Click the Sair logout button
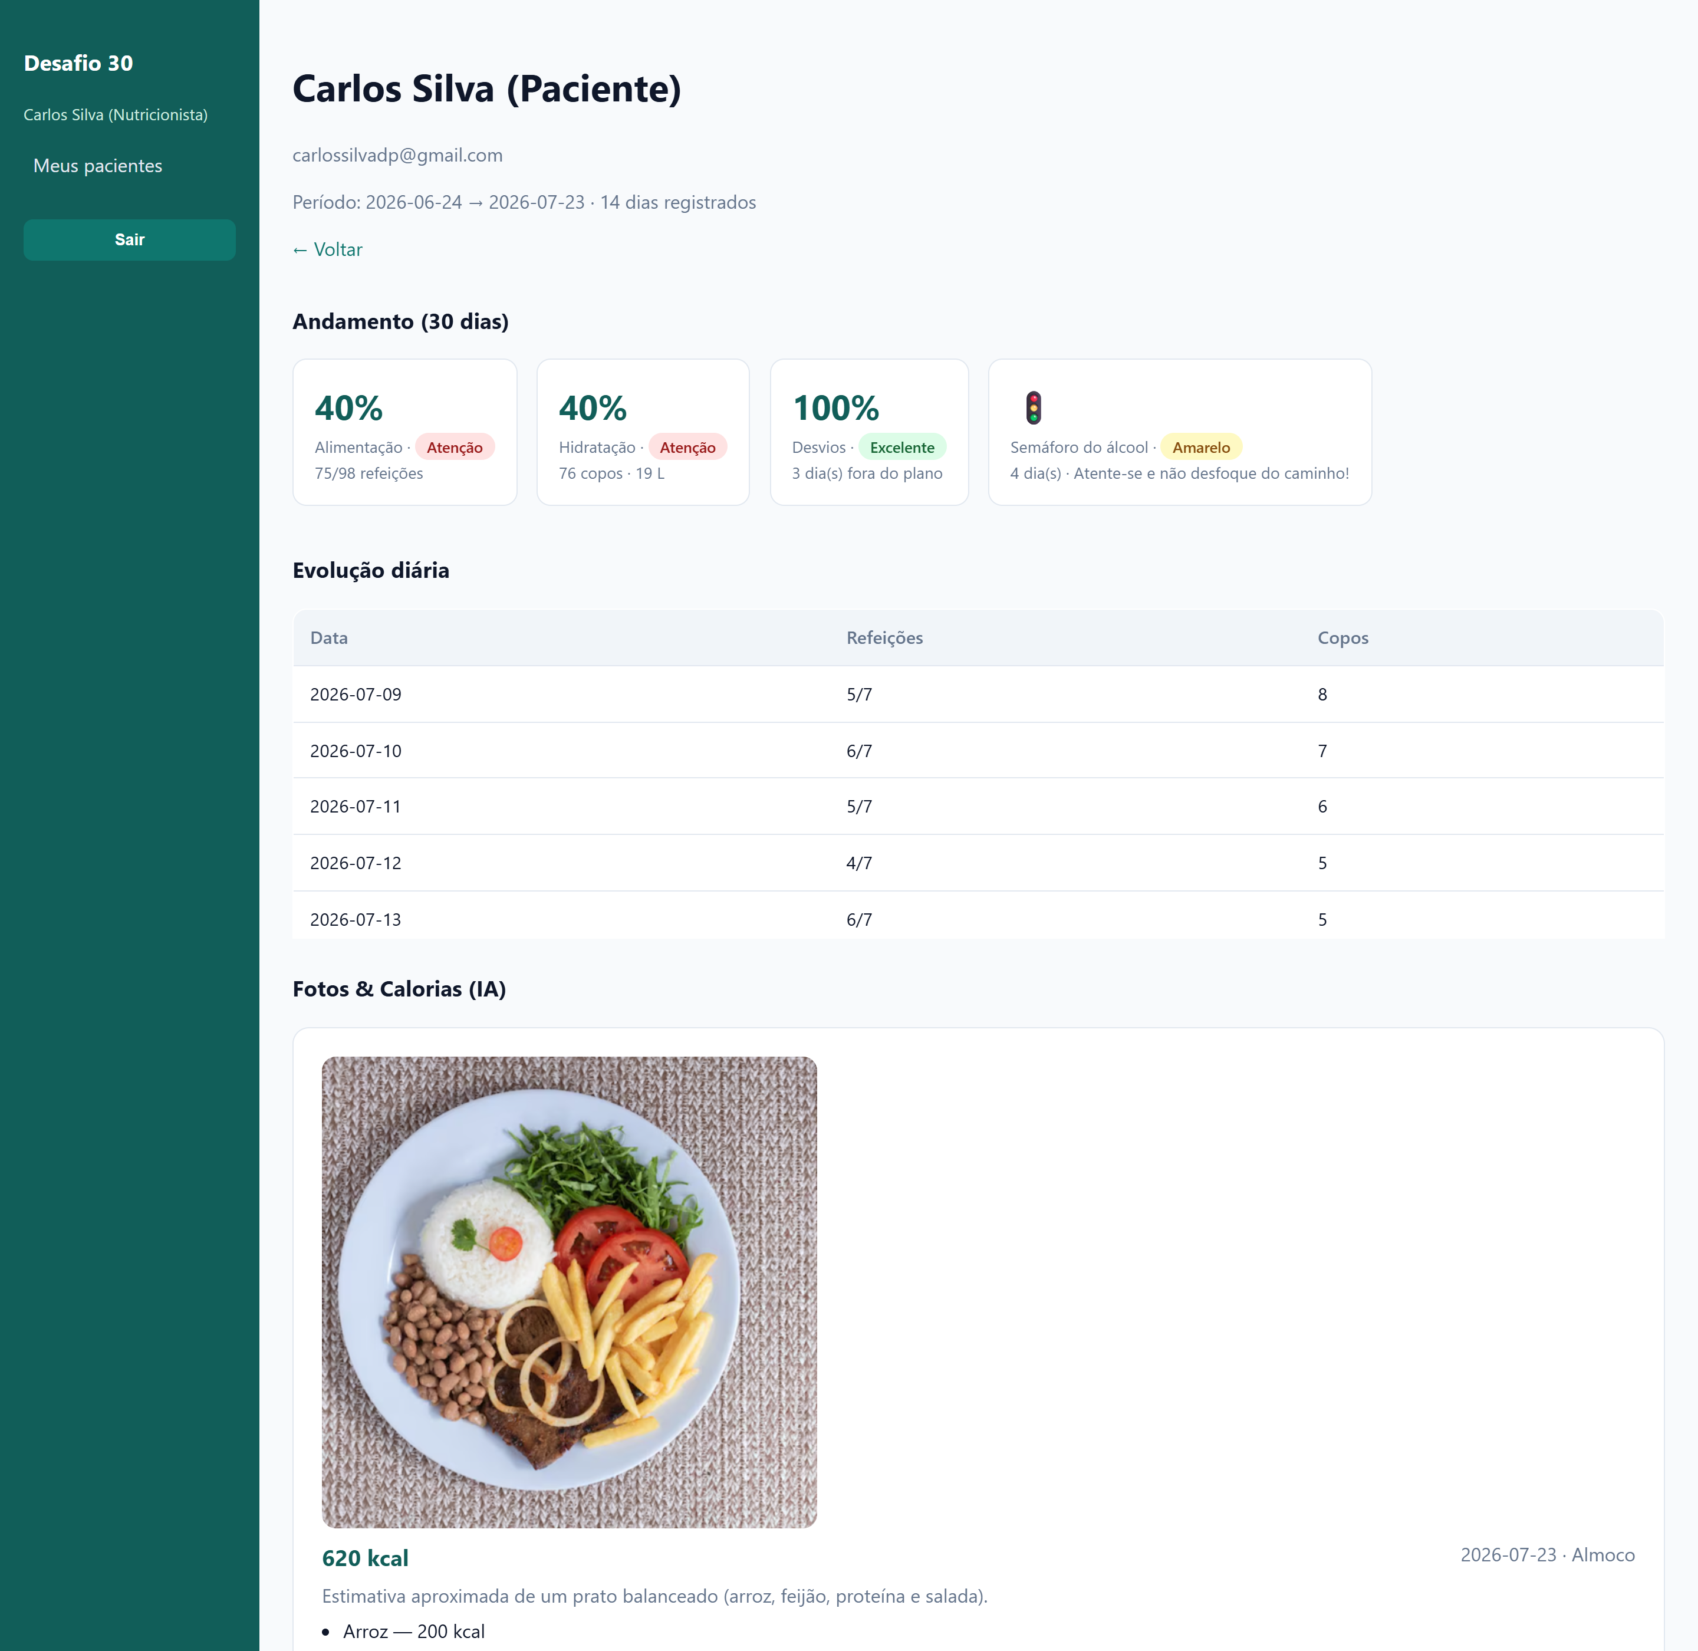Screen dimensions: 1698x1651 (x=129, y=239)
